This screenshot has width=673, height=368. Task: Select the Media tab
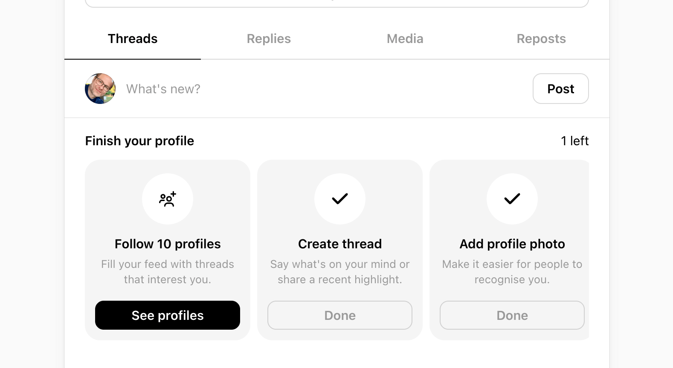point(405,39)
